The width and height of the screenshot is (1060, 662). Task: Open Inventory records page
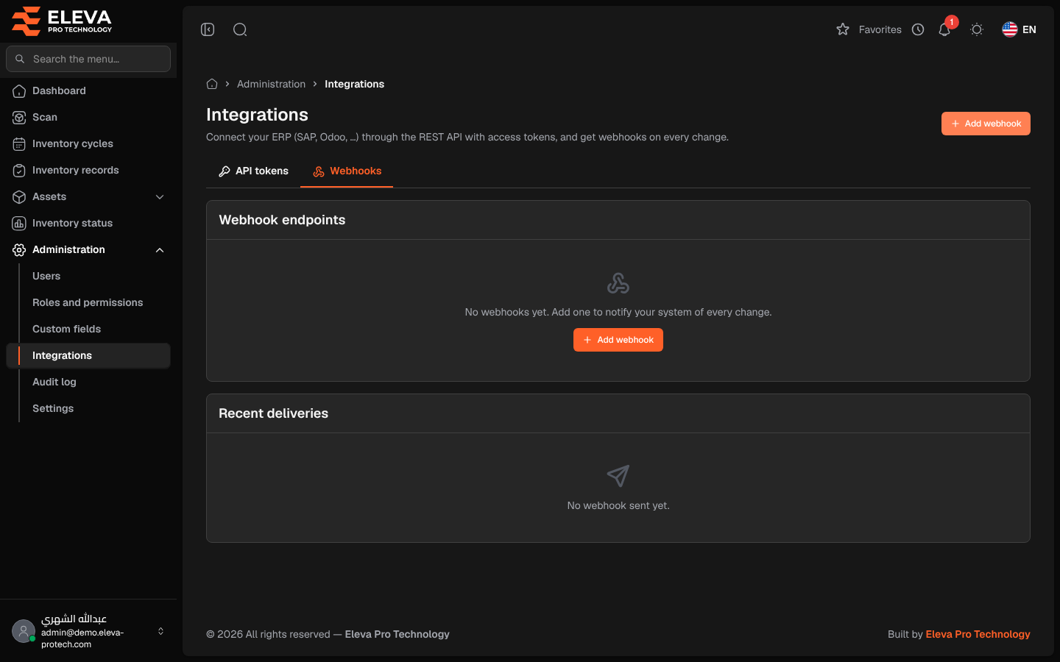pos(88,170)
